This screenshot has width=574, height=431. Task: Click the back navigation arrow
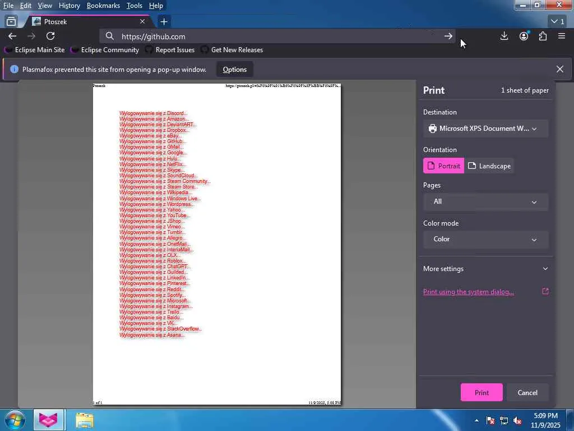12,36
